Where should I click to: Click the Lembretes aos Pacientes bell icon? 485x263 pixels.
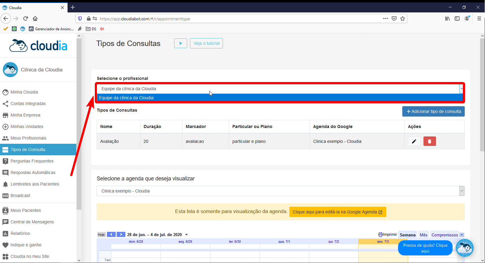tap(5, 184)
